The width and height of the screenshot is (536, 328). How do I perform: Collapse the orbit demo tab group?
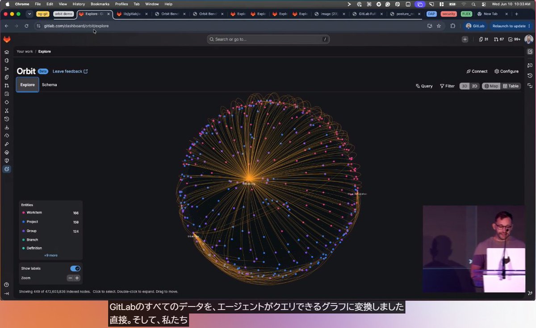pyautogui.click(x=63, y=14)
